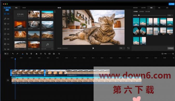Choose the last animation preset in the third row
175x101 pixels.
tap(143, 41)
